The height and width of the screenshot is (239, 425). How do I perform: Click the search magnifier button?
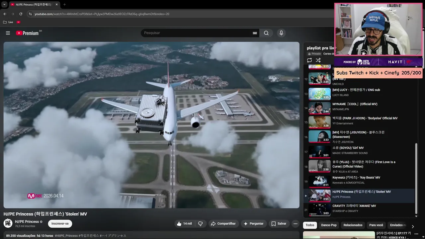point(266,33)
